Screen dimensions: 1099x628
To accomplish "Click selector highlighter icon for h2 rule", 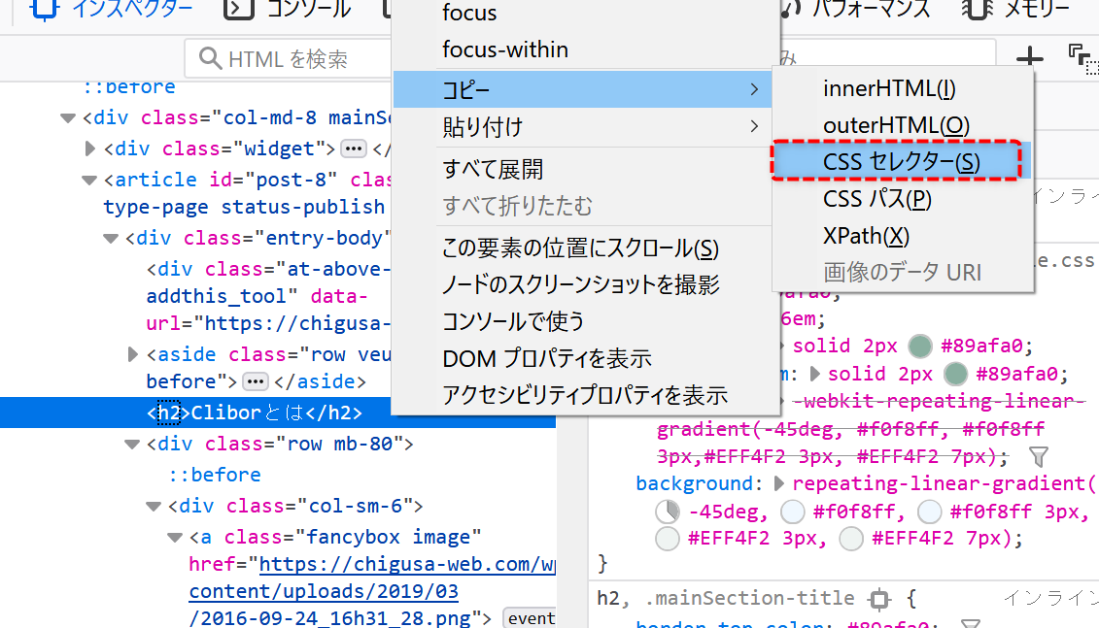I will pos(879,599).
